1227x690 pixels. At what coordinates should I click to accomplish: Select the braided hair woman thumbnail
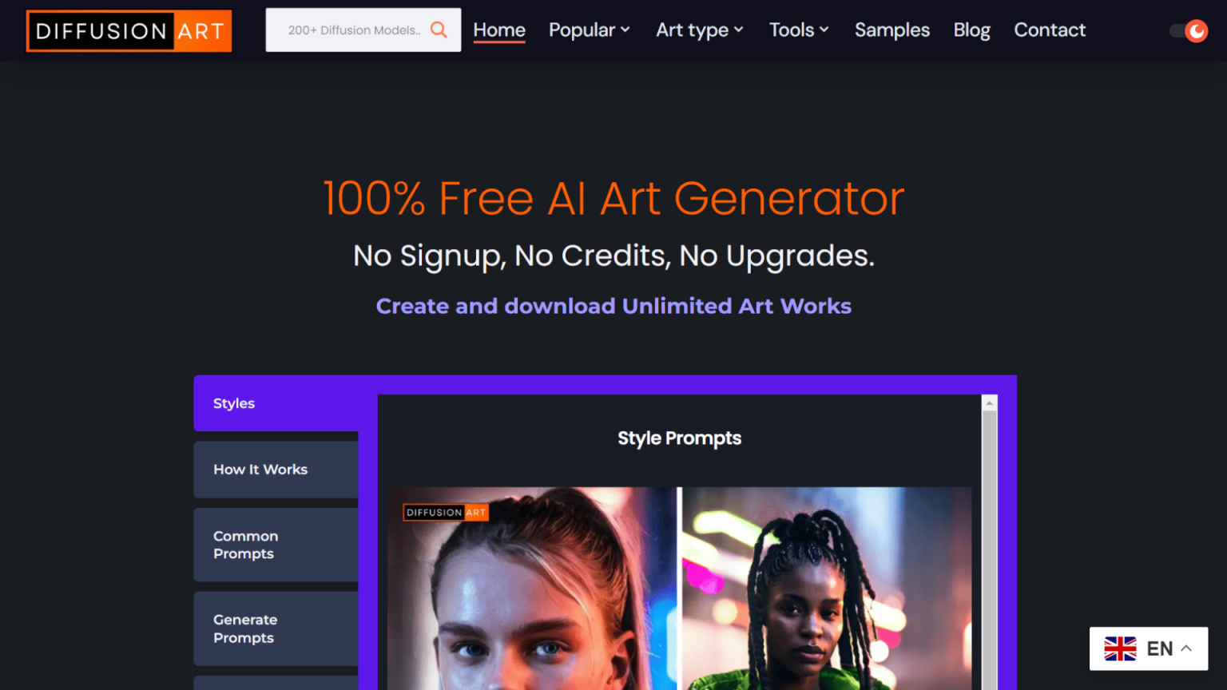point(827,589)
